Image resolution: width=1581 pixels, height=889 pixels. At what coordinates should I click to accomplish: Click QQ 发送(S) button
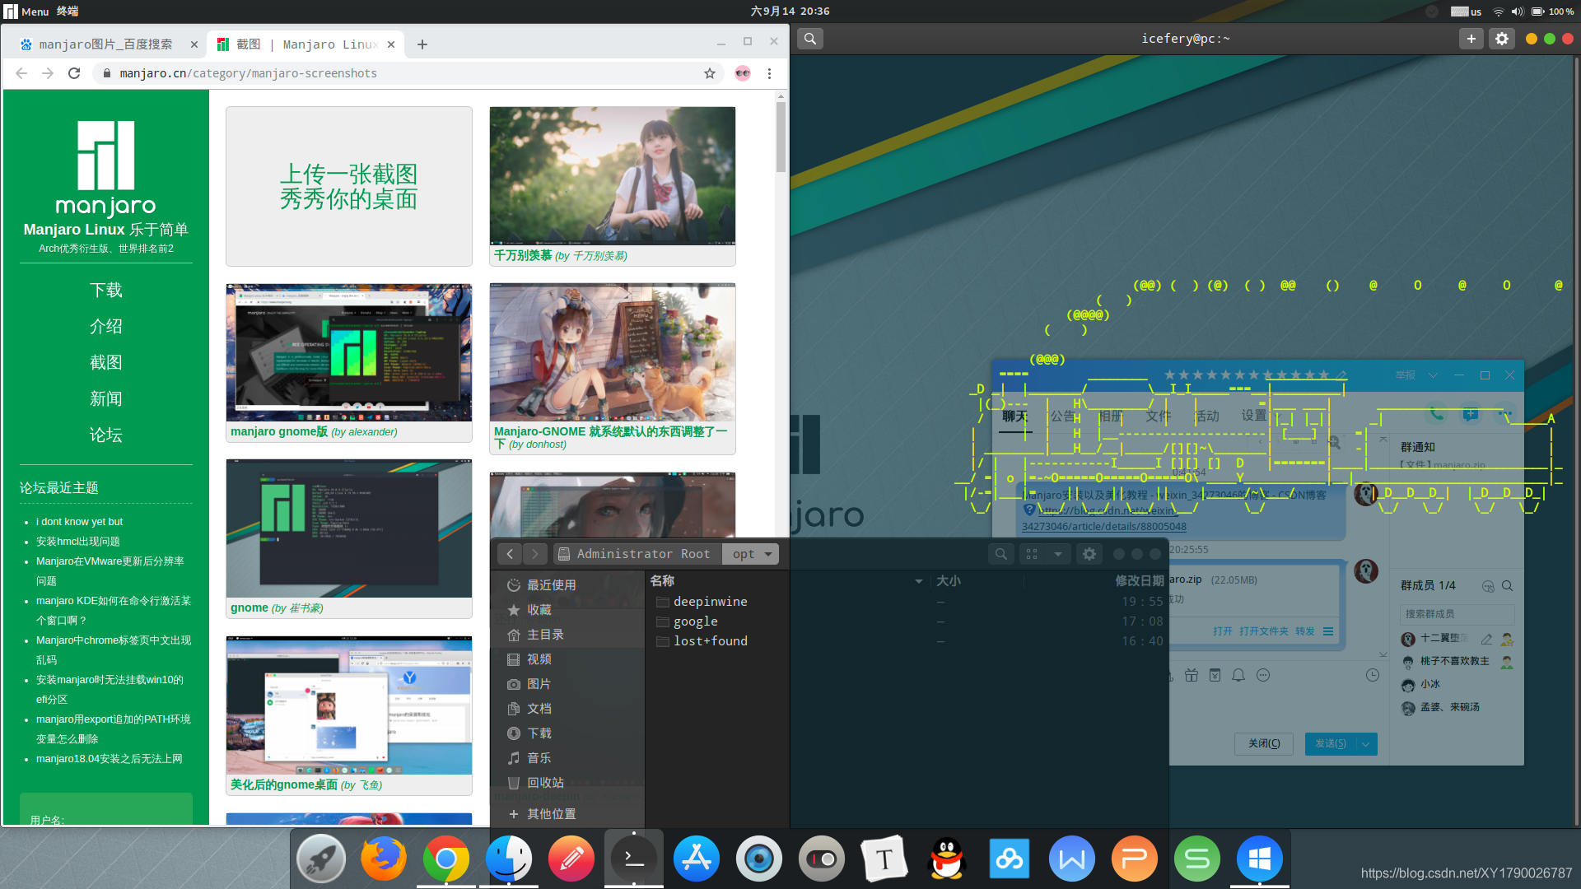pyautogui.click(x=1331, y=744)
